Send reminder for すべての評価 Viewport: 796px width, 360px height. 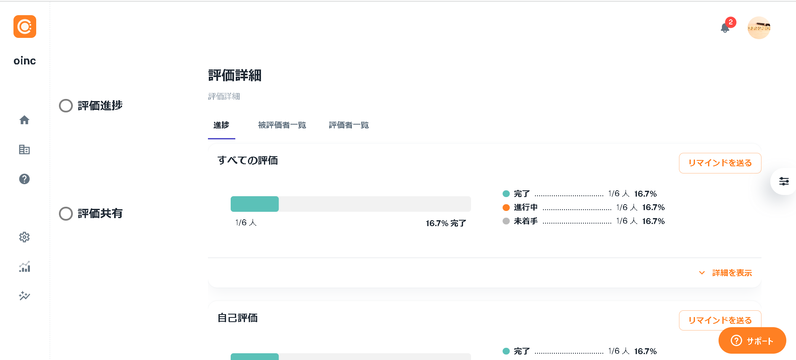[x=720, y=163]
